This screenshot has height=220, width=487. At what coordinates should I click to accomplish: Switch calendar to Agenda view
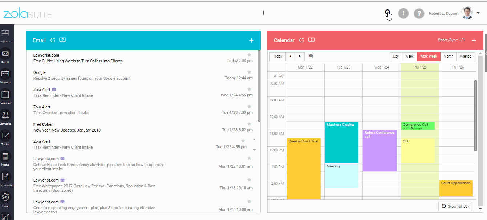point(466,57)
